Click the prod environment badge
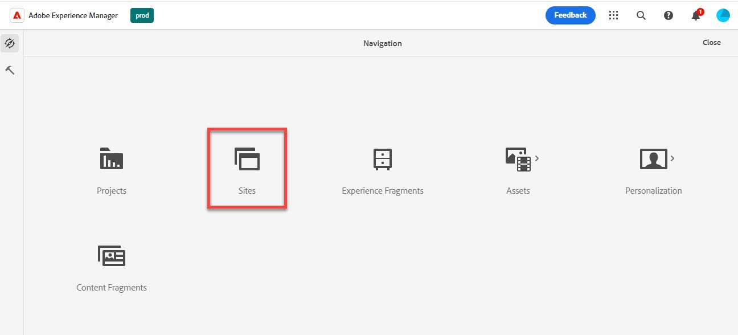Image resolution: width=738 pixels, height=335 pixels. [x=141, y=15]
